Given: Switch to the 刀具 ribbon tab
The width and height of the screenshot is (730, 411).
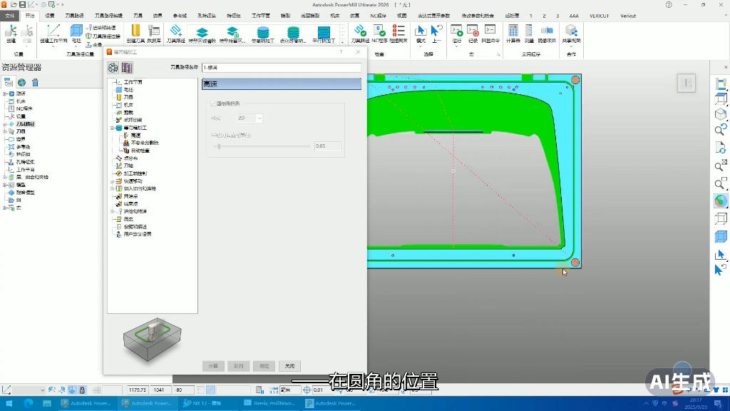Looking at the screenshot, I should pos(138,16).
